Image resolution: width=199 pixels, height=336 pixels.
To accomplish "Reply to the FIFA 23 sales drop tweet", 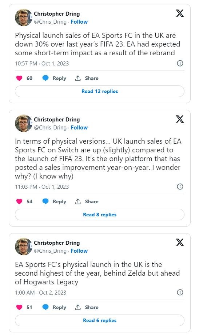I will [54, 78].
